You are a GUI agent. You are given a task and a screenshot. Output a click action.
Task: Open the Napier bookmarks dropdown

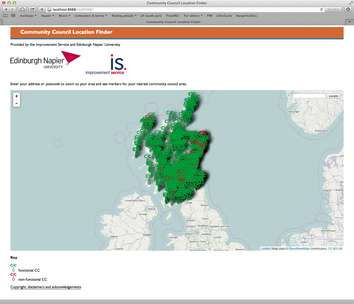pos(48,16)
